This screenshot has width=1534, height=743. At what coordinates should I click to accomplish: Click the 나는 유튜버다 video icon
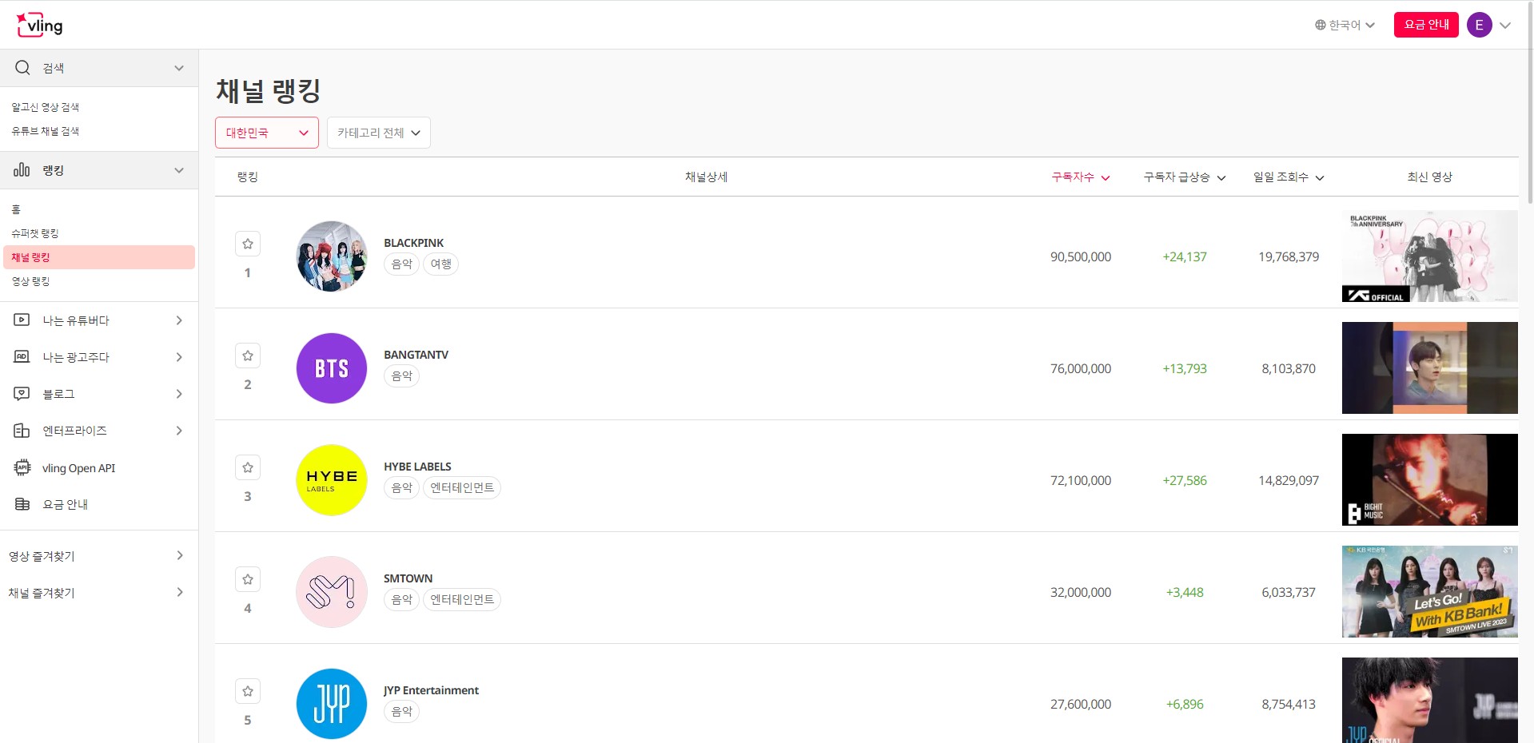click(22, 320)
